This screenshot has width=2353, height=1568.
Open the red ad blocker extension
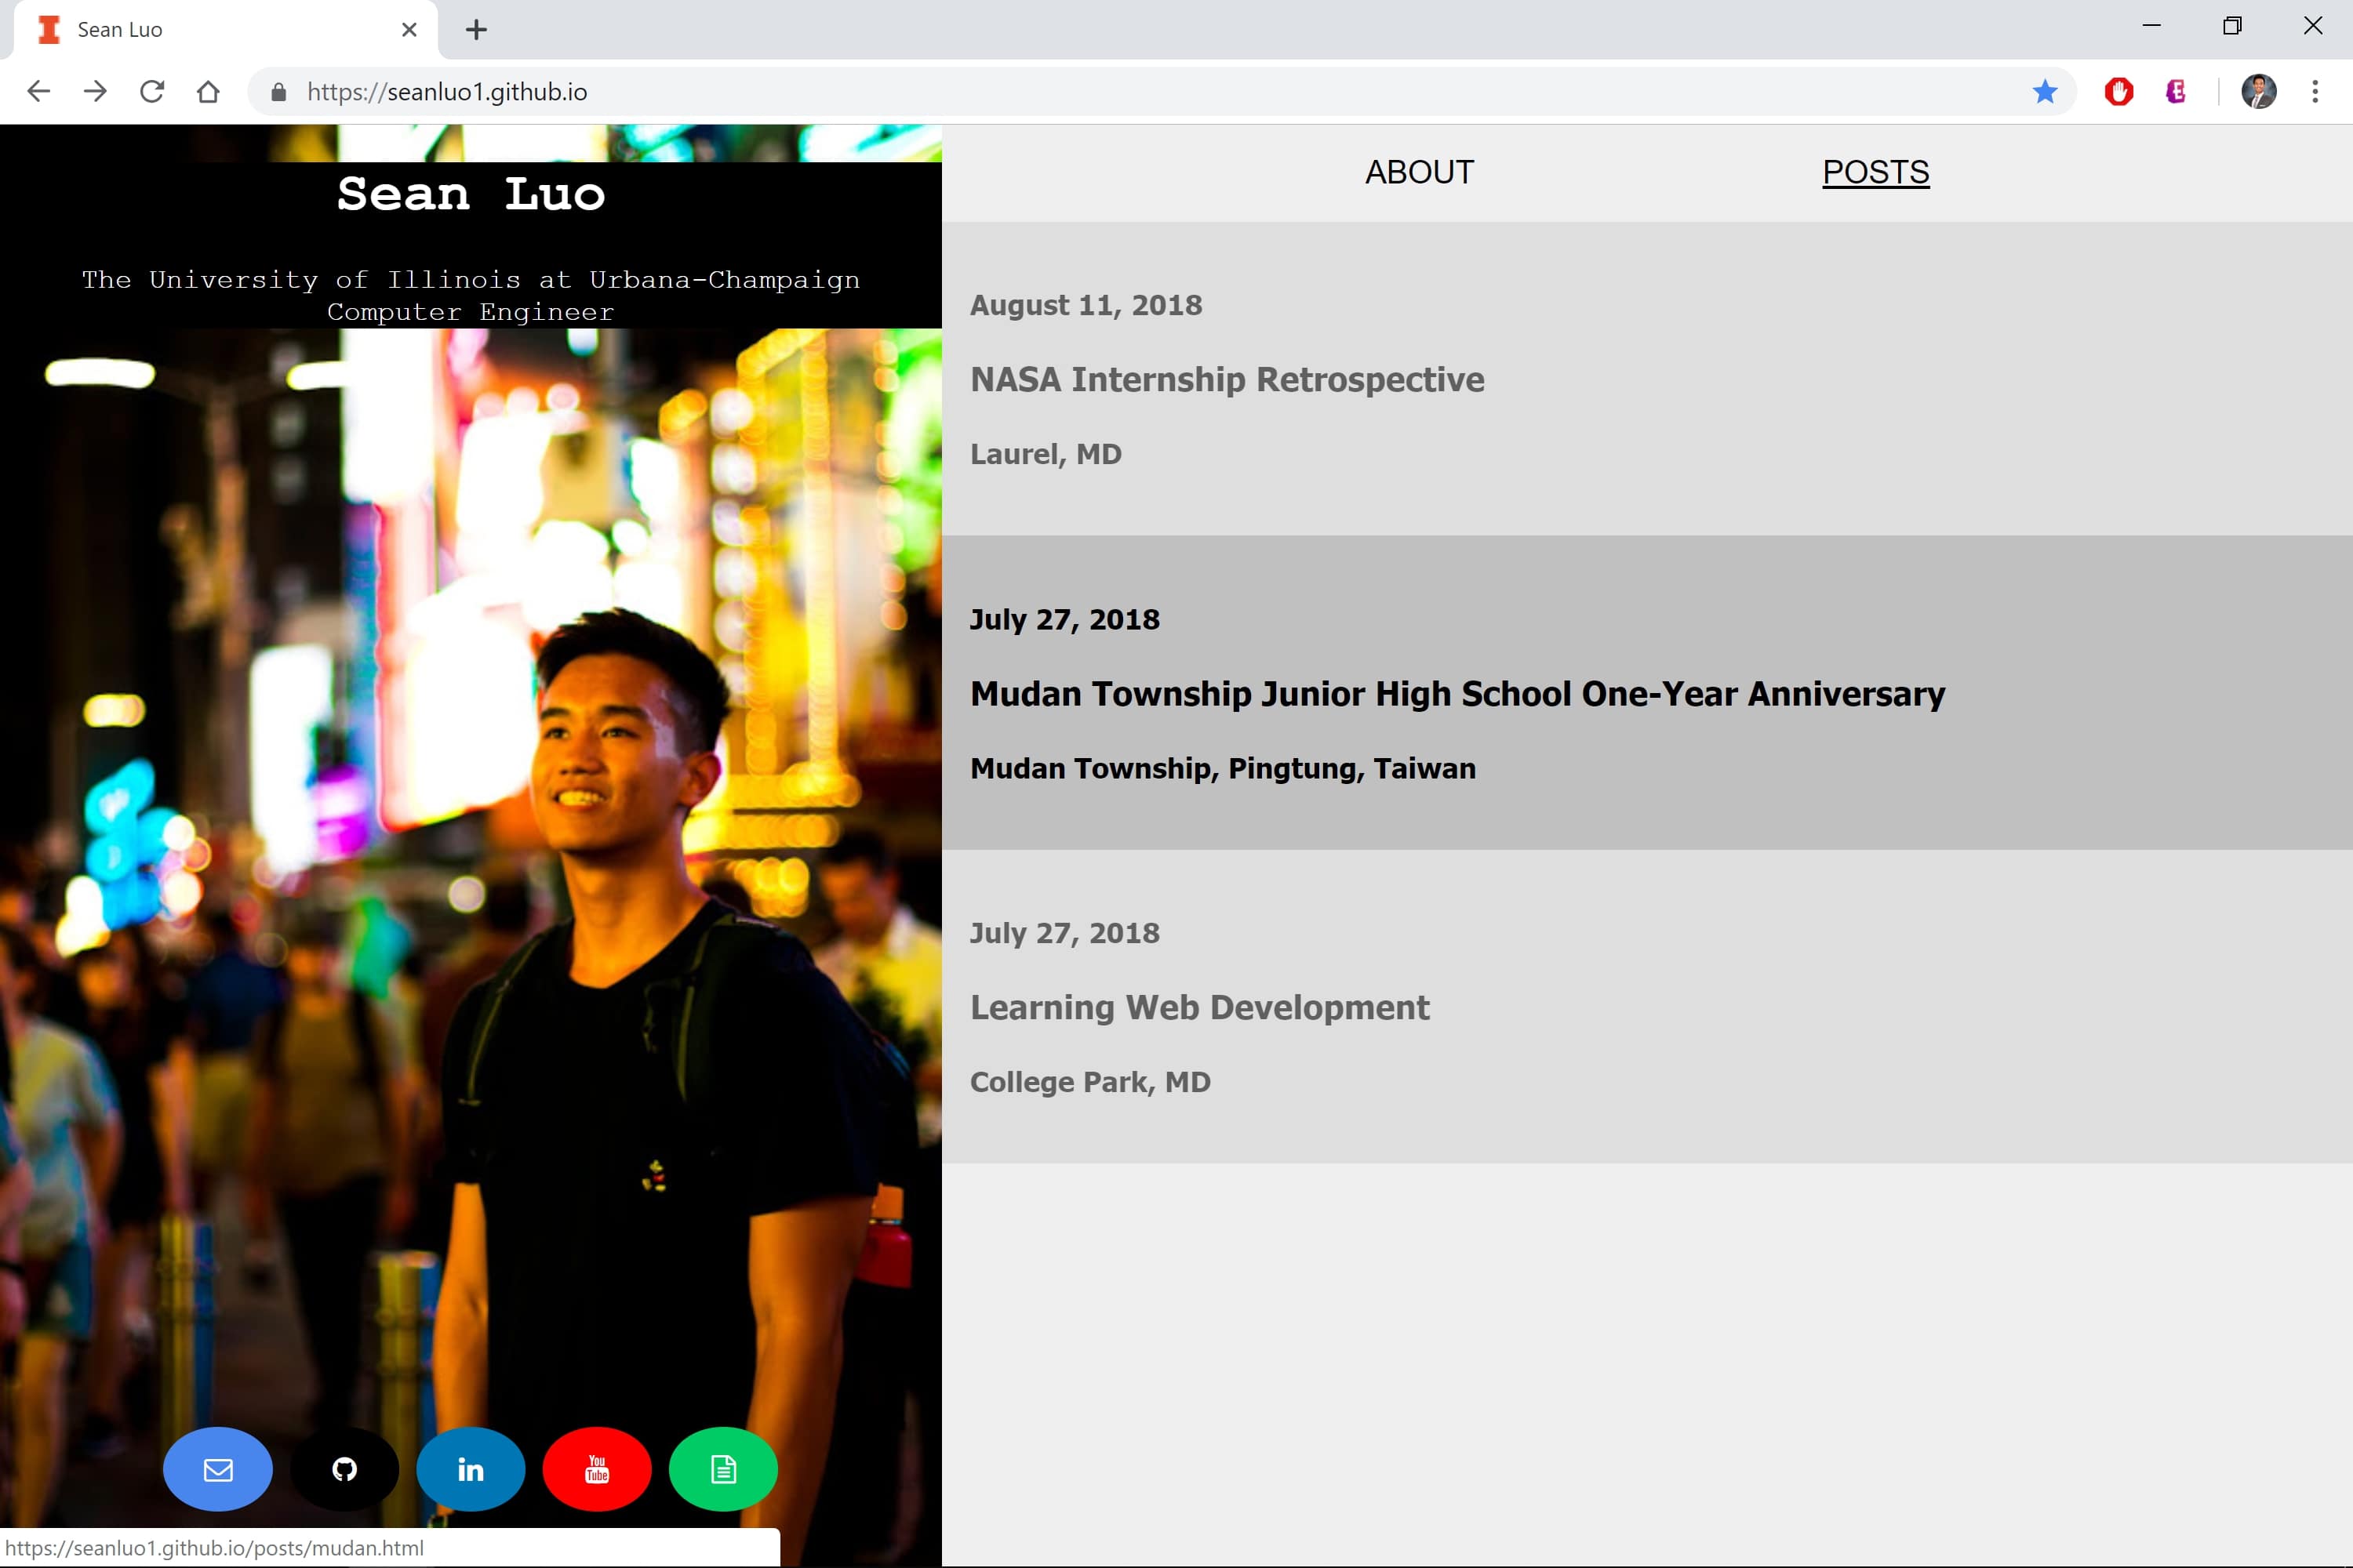click(2119, 92)
